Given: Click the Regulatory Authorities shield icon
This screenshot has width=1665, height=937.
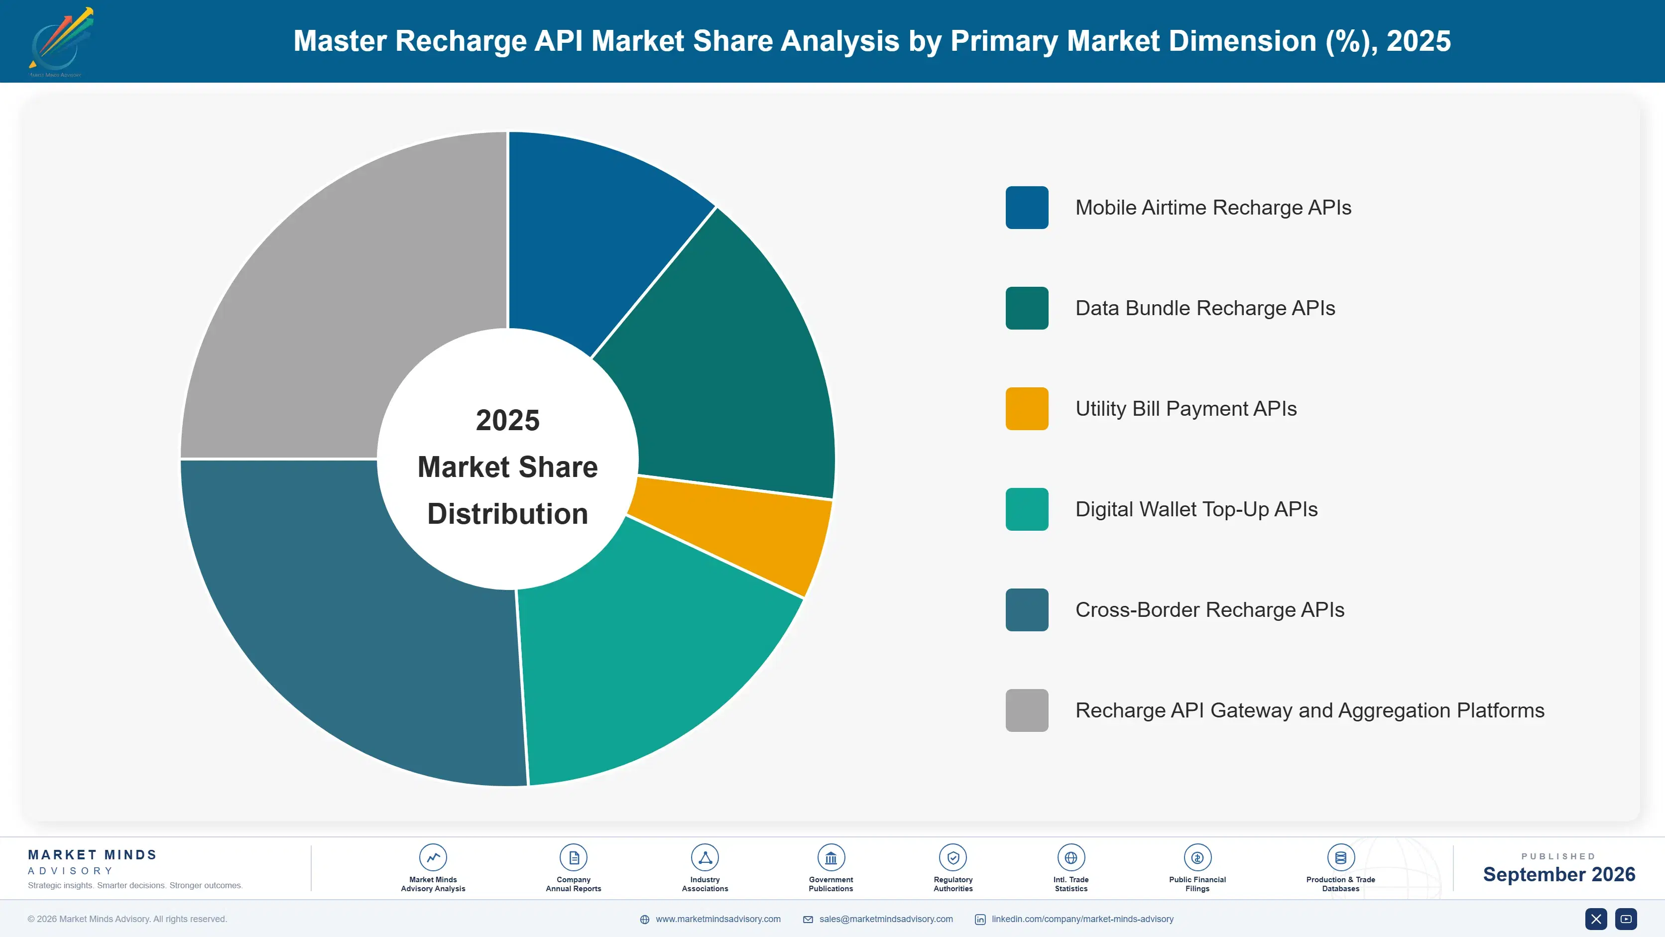Looking at the screenshot, I should 952,857.
